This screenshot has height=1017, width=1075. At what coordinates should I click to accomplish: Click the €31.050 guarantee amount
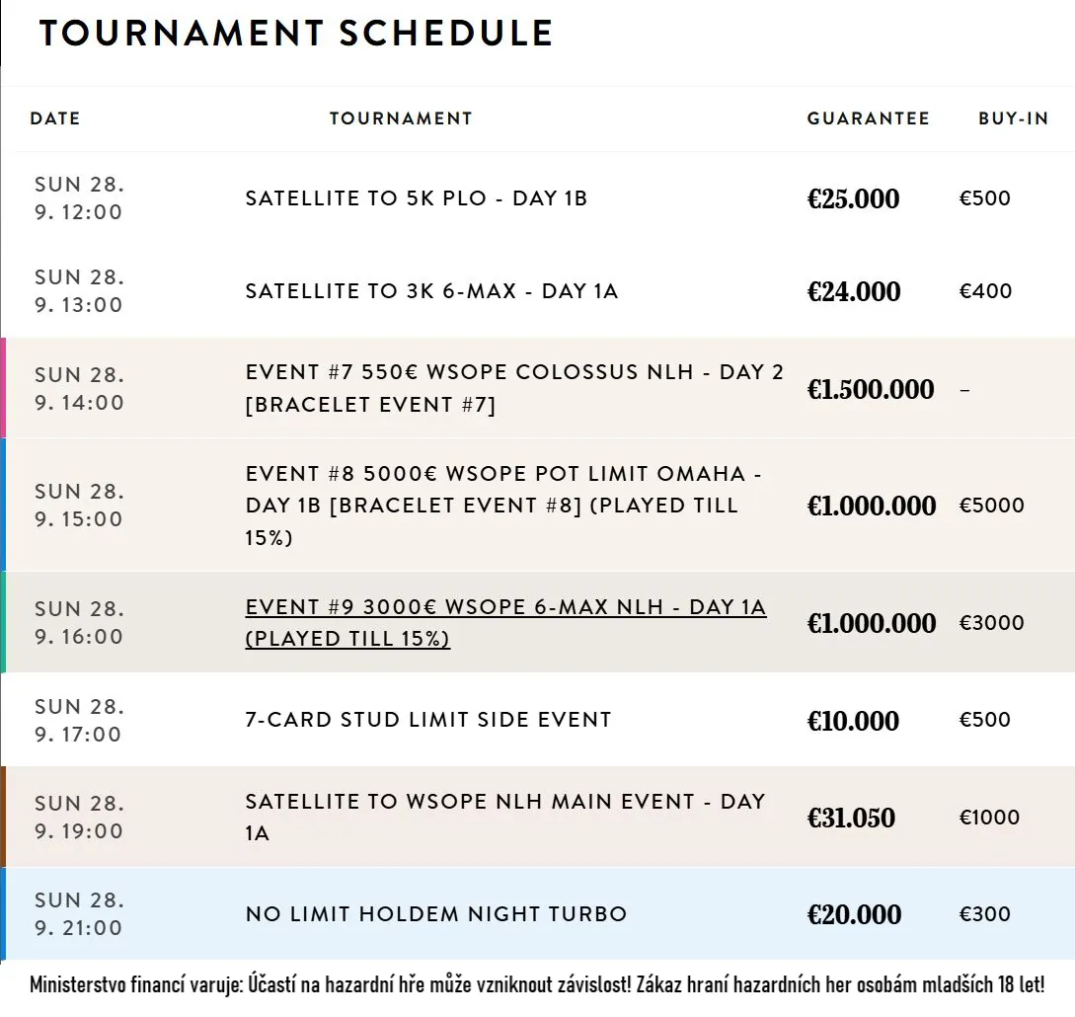tap(851, 818)
